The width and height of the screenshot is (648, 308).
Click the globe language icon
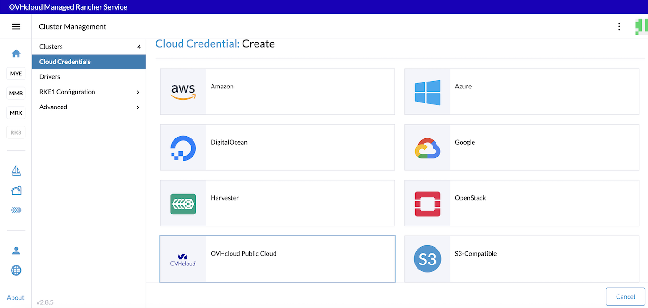(16, 270)
